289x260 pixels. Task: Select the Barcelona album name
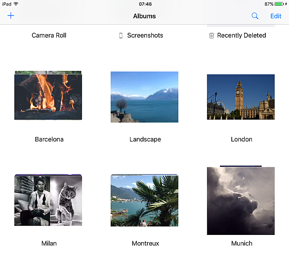point(49,139)
